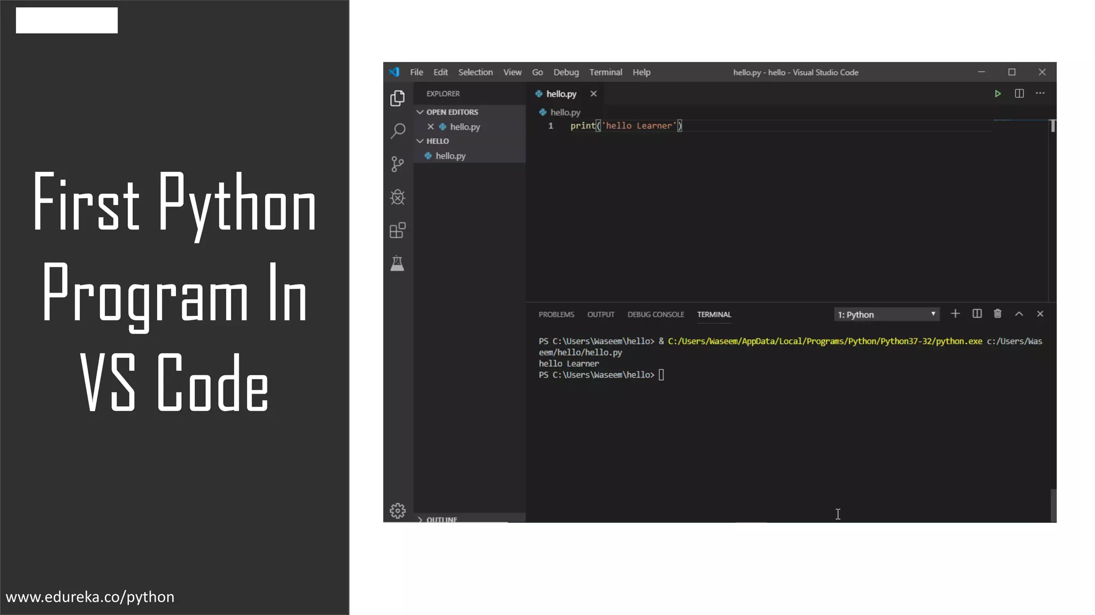This screenshot has width=1095, height=615.
Task: Click the Manage gear icon
Action: point(397,511)
